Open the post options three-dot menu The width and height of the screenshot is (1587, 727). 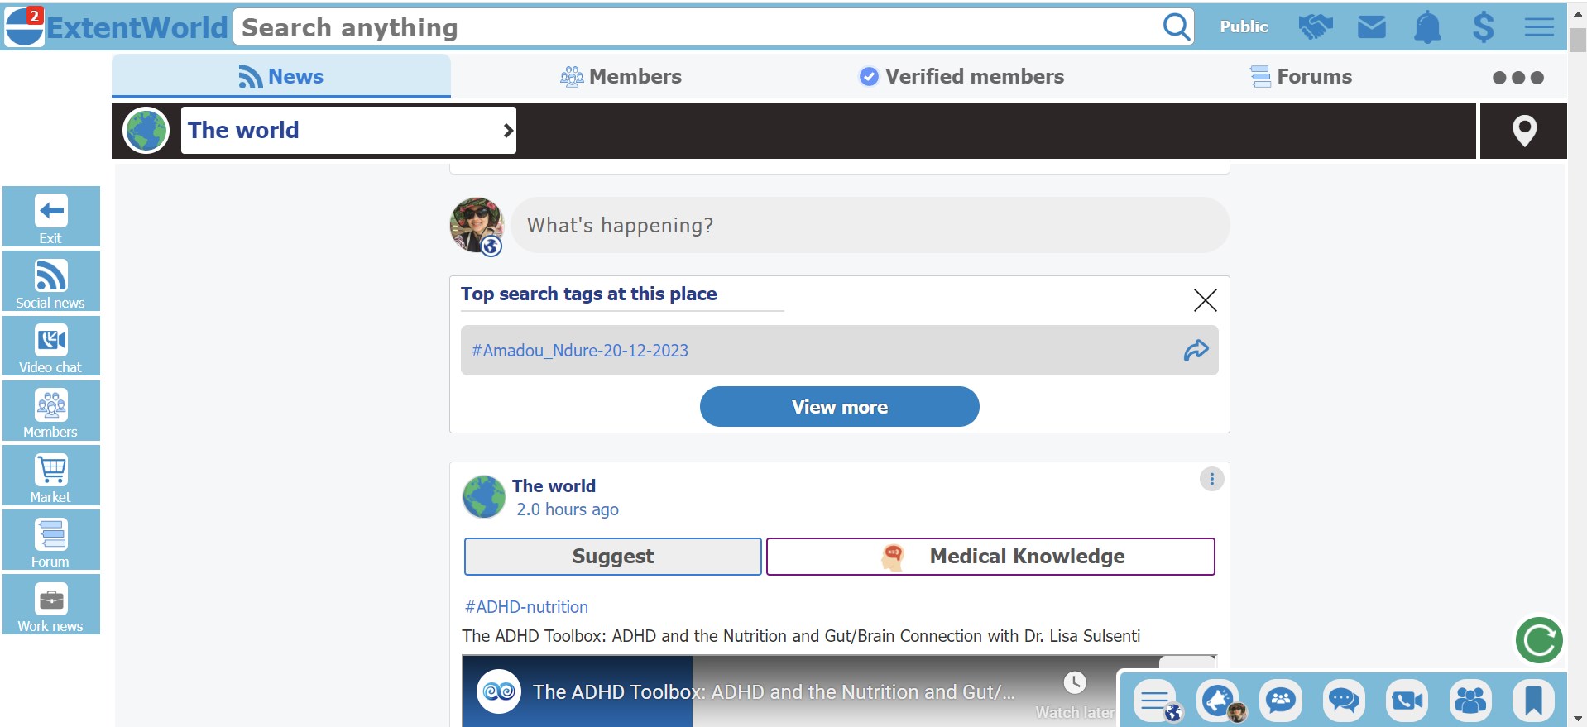point(1211,479)
